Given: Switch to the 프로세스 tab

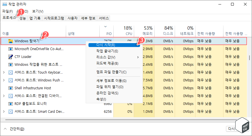Looking at the screenshot, I should pyautogui.click(x=9, y=18).
